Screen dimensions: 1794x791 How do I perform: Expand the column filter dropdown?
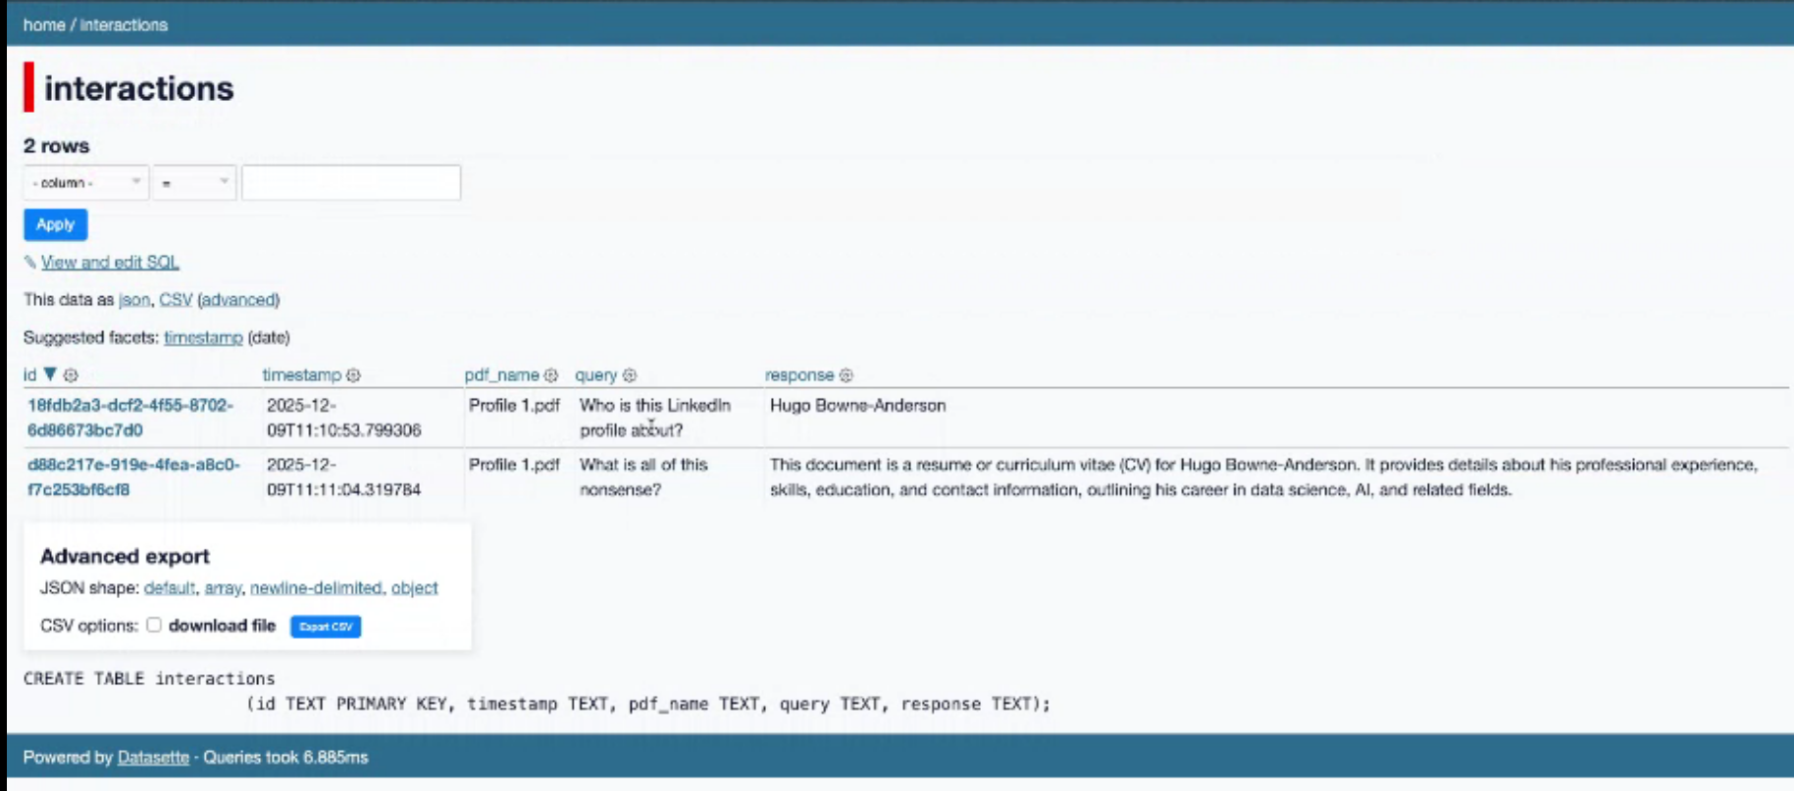coord(86,183)
